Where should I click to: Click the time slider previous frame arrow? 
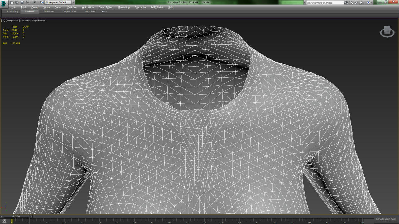coord(2,216)
